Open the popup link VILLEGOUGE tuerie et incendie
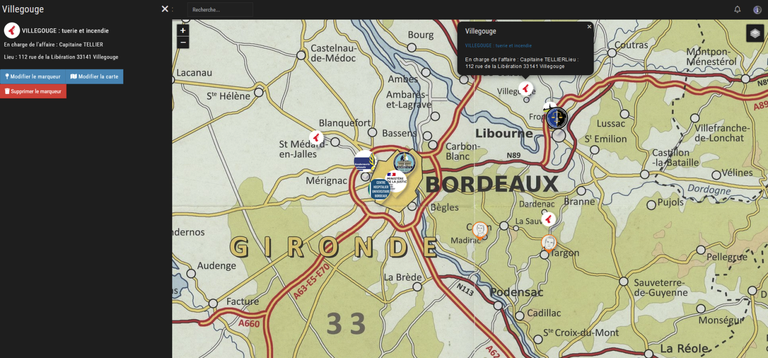Screen dimensions: 768x358 point(498,46)
